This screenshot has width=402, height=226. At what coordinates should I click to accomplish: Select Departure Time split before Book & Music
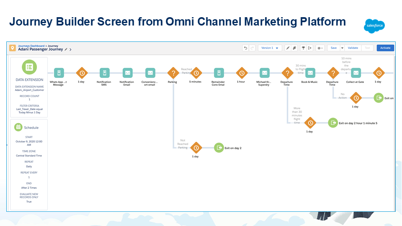pyautogui.click(x=287, y=73)
